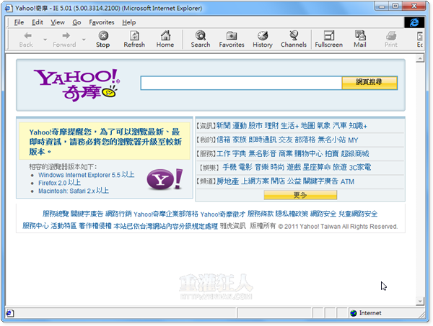Viewport: 433px width, 326px height.
Task: Open the 隱私權政策 footer link
Action: [292, 214]
